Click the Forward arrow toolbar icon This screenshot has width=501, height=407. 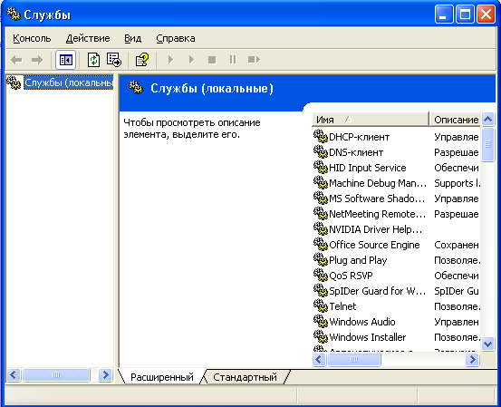37,60
